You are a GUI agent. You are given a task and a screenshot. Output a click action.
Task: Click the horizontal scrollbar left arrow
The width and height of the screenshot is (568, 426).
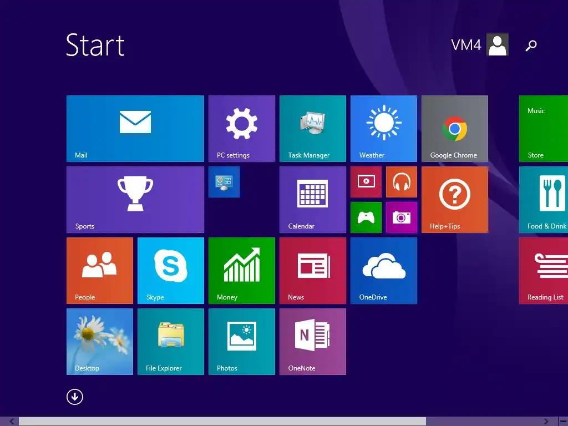coord(12,422)
